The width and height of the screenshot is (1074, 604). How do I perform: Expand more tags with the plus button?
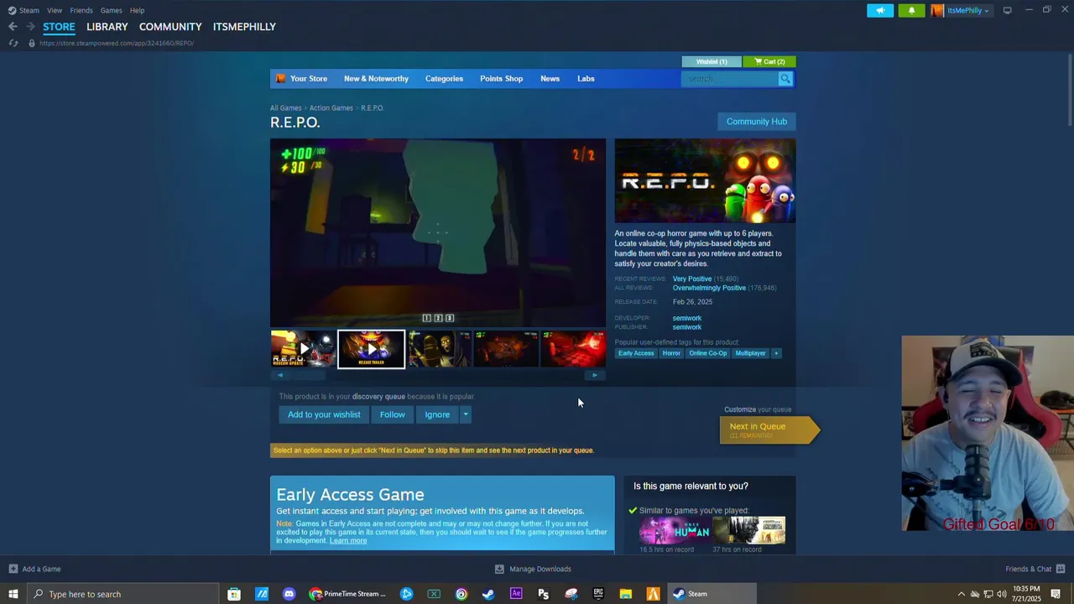(x=776, y=353)
